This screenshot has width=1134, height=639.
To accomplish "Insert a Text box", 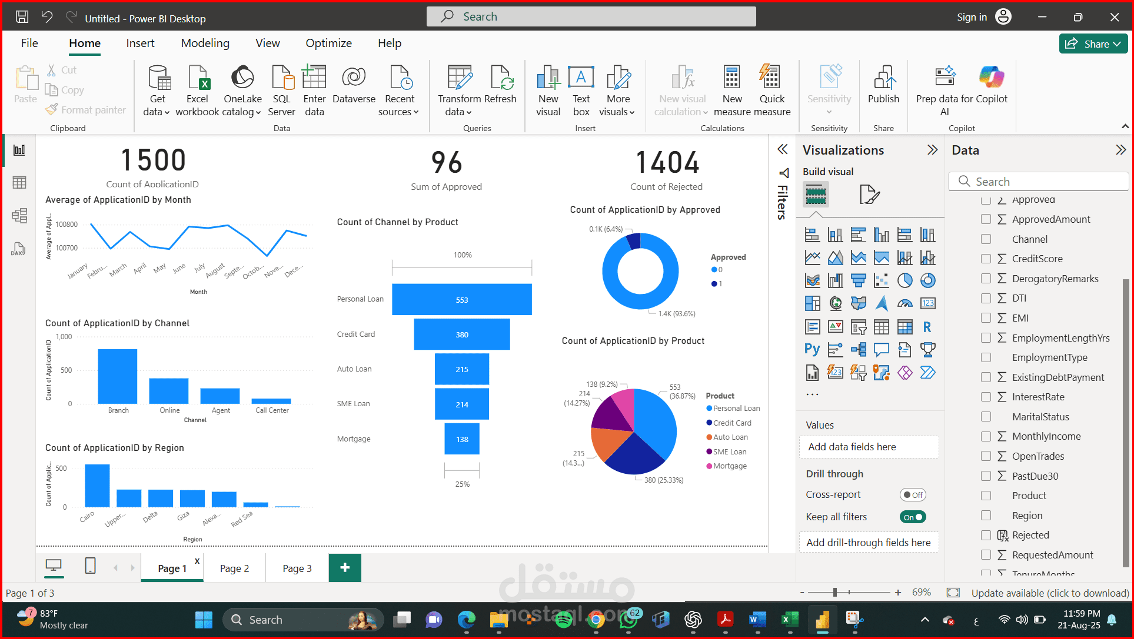I will [x=581, y=78].
